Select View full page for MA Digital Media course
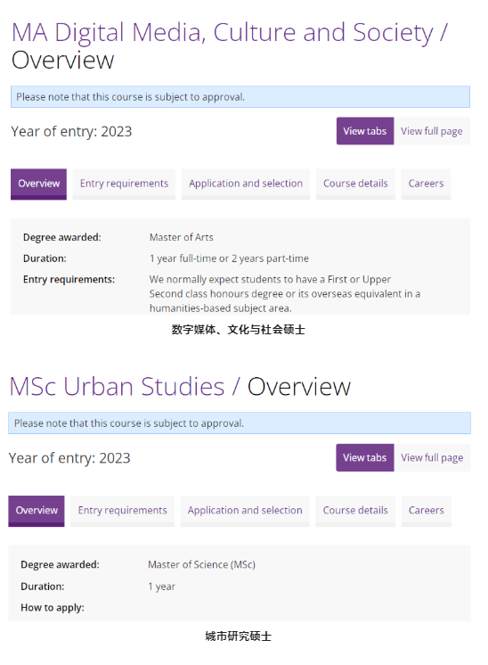The width and height of the screenshot is (488, 665). 432,131
